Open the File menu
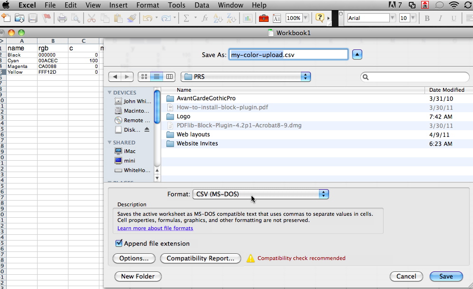This screenshot has height=289, width=473. (50, 5)
